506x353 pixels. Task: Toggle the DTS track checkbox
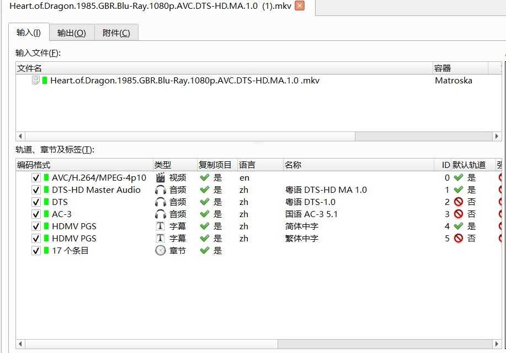click(x=36, y=202)
